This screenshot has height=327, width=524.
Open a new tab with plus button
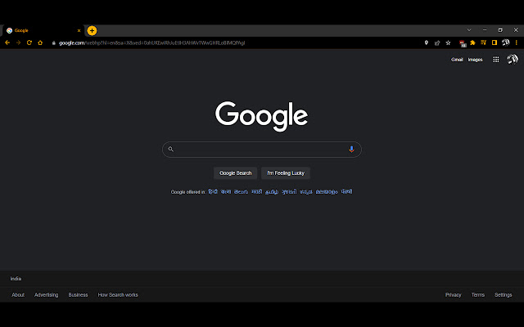pos(92,31)
